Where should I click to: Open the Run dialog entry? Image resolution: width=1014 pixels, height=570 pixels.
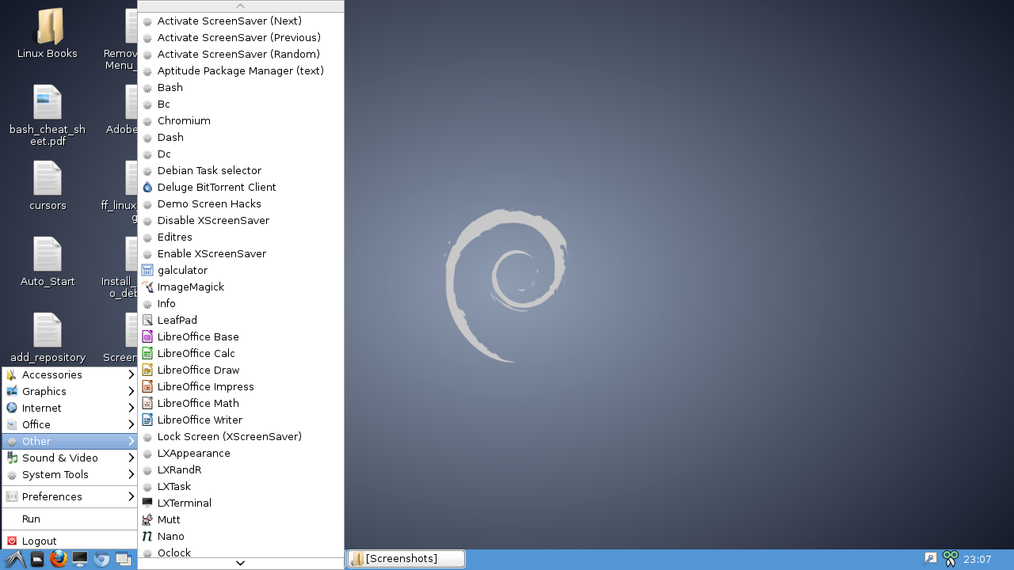tap(70, 519)
